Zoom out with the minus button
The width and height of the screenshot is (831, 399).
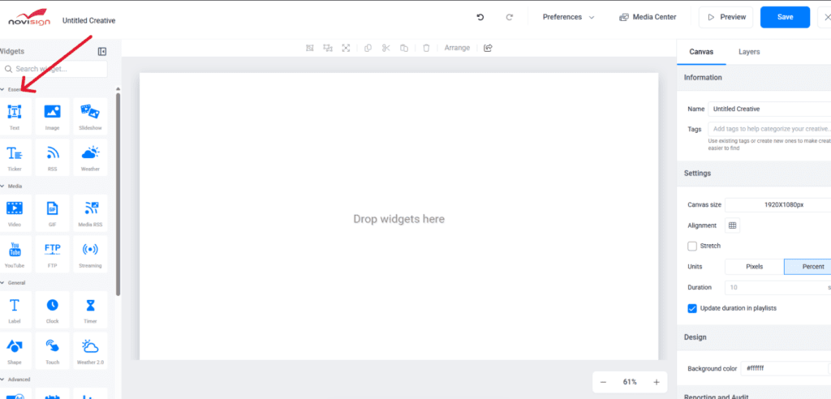pos(603,382)
